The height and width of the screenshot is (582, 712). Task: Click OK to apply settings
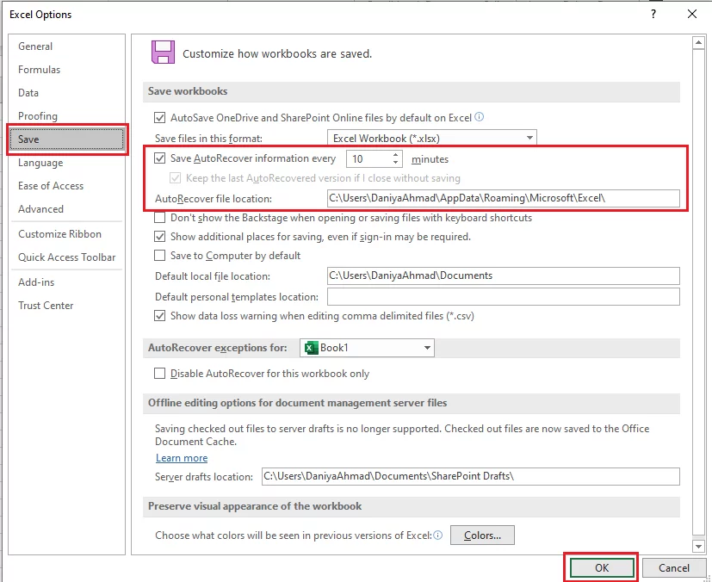[600, 567]
